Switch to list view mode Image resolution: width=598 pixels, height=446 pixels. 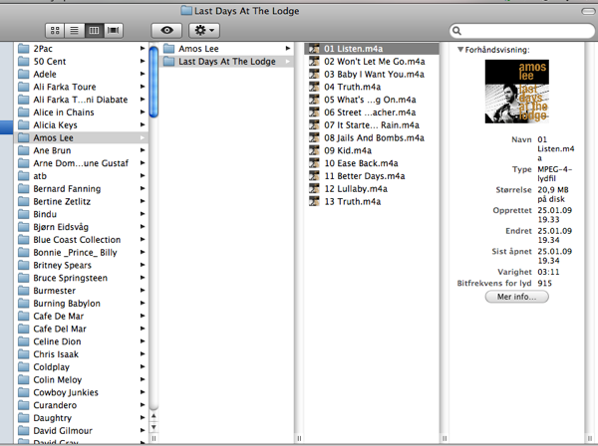pyautogui.click(x=75, y=31)
